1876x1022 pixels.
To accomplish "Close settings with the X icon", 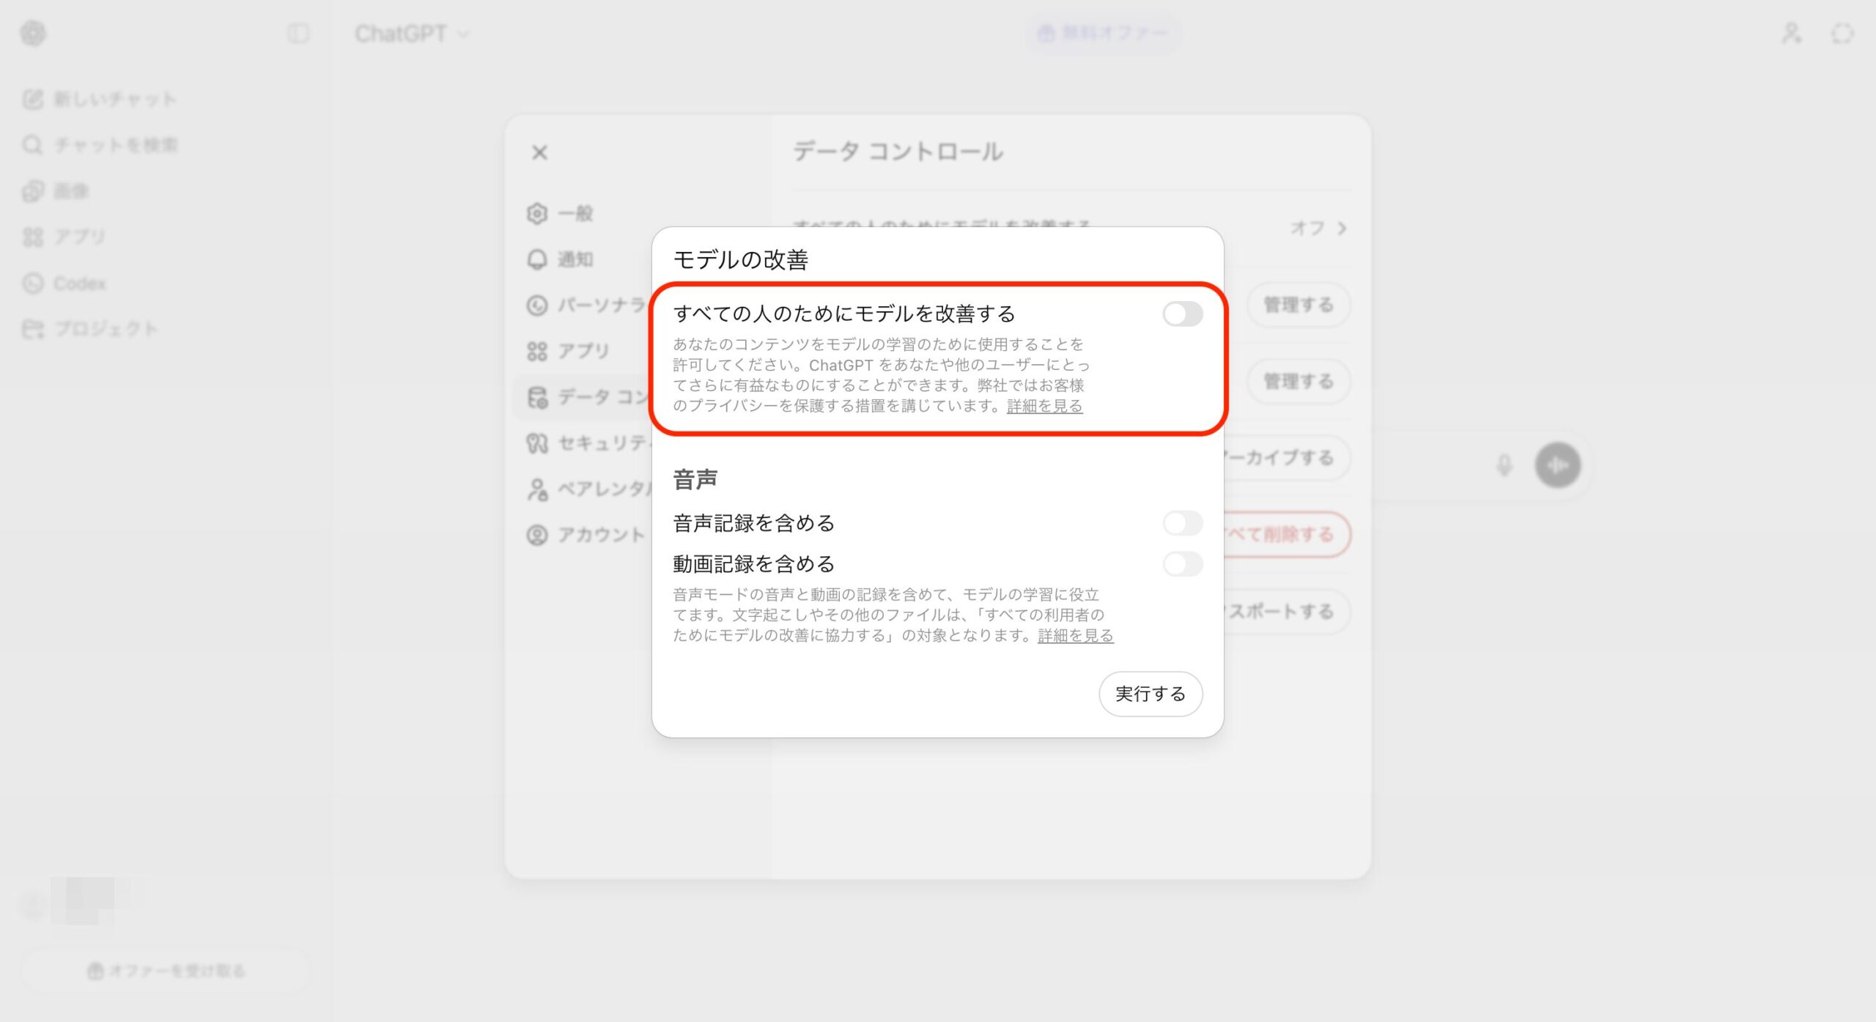I will [539, 152].
